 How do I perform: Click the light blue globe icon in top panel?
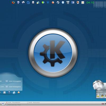point(63,2)
